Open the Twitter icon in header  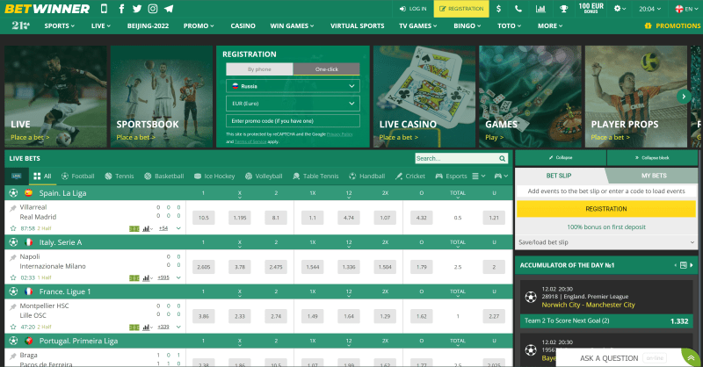137,9
